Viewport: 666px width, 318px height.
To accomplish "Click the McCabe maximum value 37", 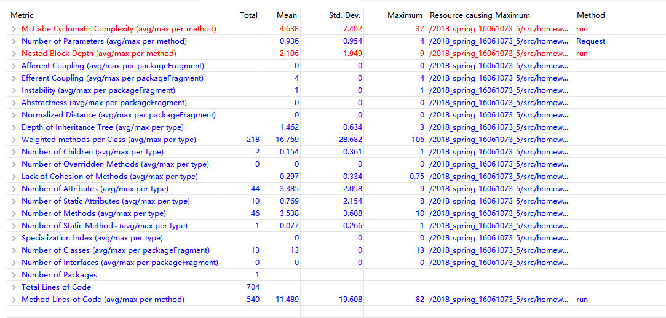I will (420, 29).
